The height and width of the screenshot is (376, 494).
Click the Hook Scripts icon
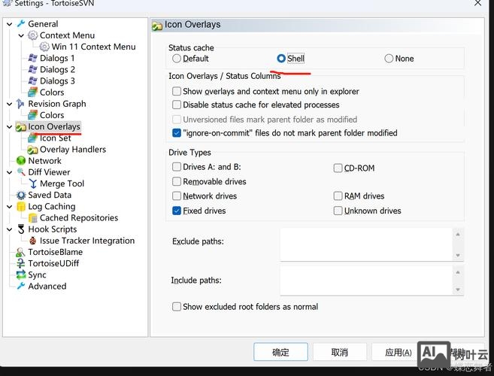coord(21,229)
